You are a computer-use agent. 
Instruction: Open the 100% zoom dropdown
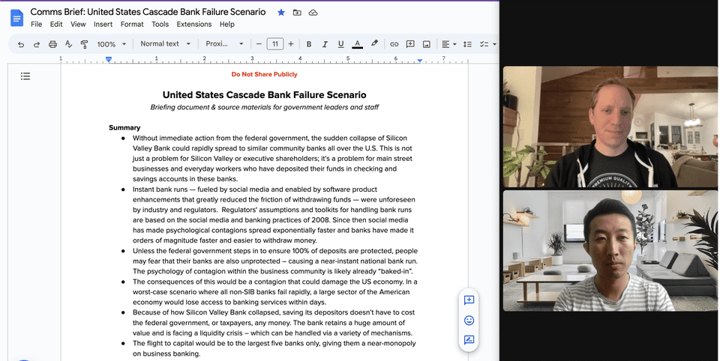pos(111,44)
